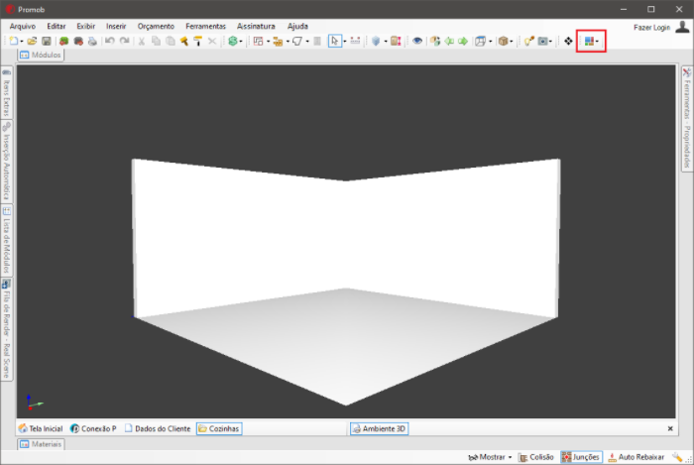Click the light bulb lighting icon
The image size is (694, 465).
click(528, 42)
